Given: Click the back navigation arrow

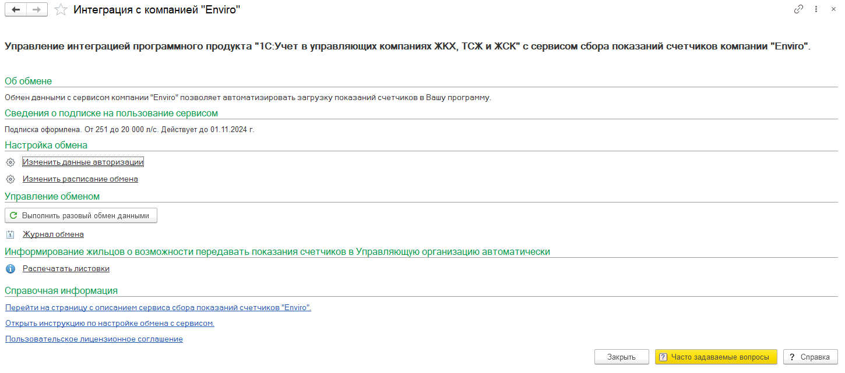Looking at the screenshot, I should (16, 10).
